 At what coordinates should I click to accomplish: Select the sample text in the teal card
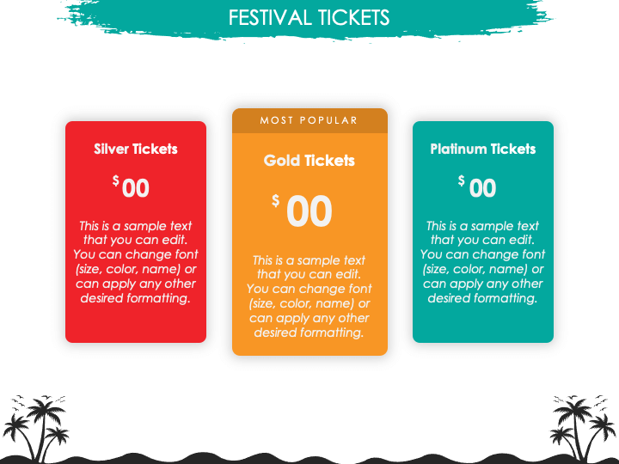pos(483,262)
